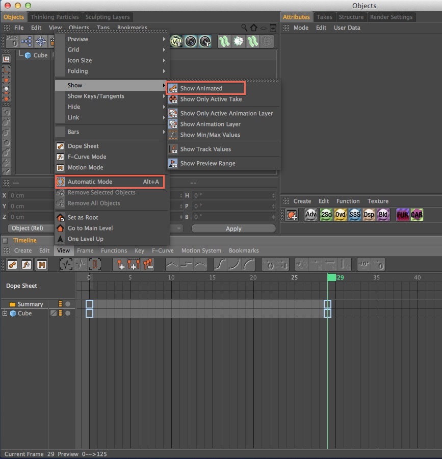442x459 pixels.
Task: Expand the Cube track in timeline
Action: coord(5,313)
